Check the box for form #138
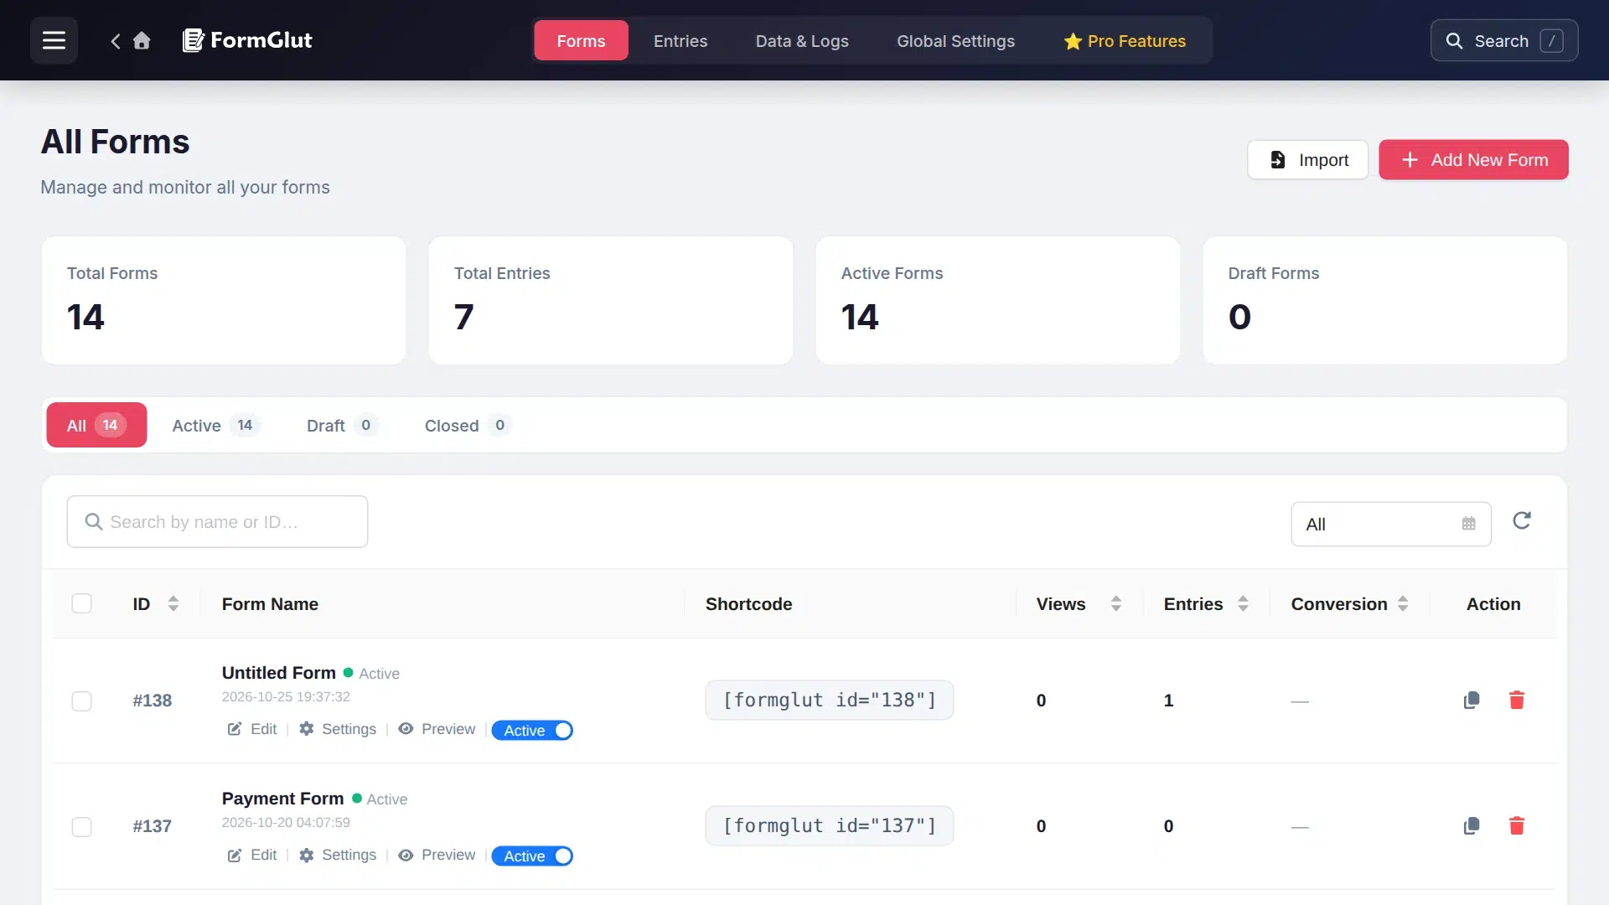 point(81,701)
